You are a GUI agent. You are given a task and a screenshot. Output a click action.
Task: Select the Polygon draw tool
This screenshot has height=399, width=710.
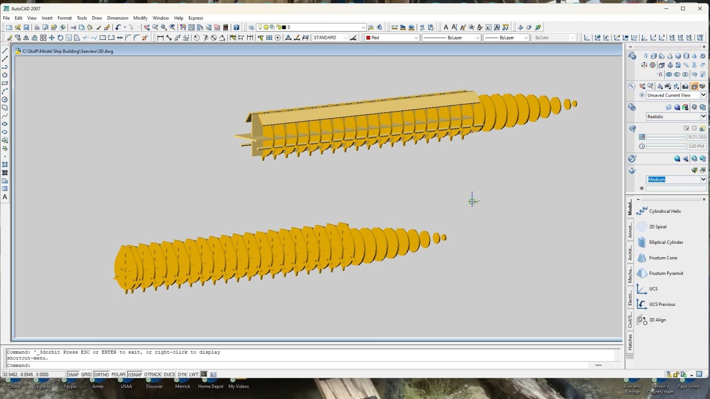point(5,75)
